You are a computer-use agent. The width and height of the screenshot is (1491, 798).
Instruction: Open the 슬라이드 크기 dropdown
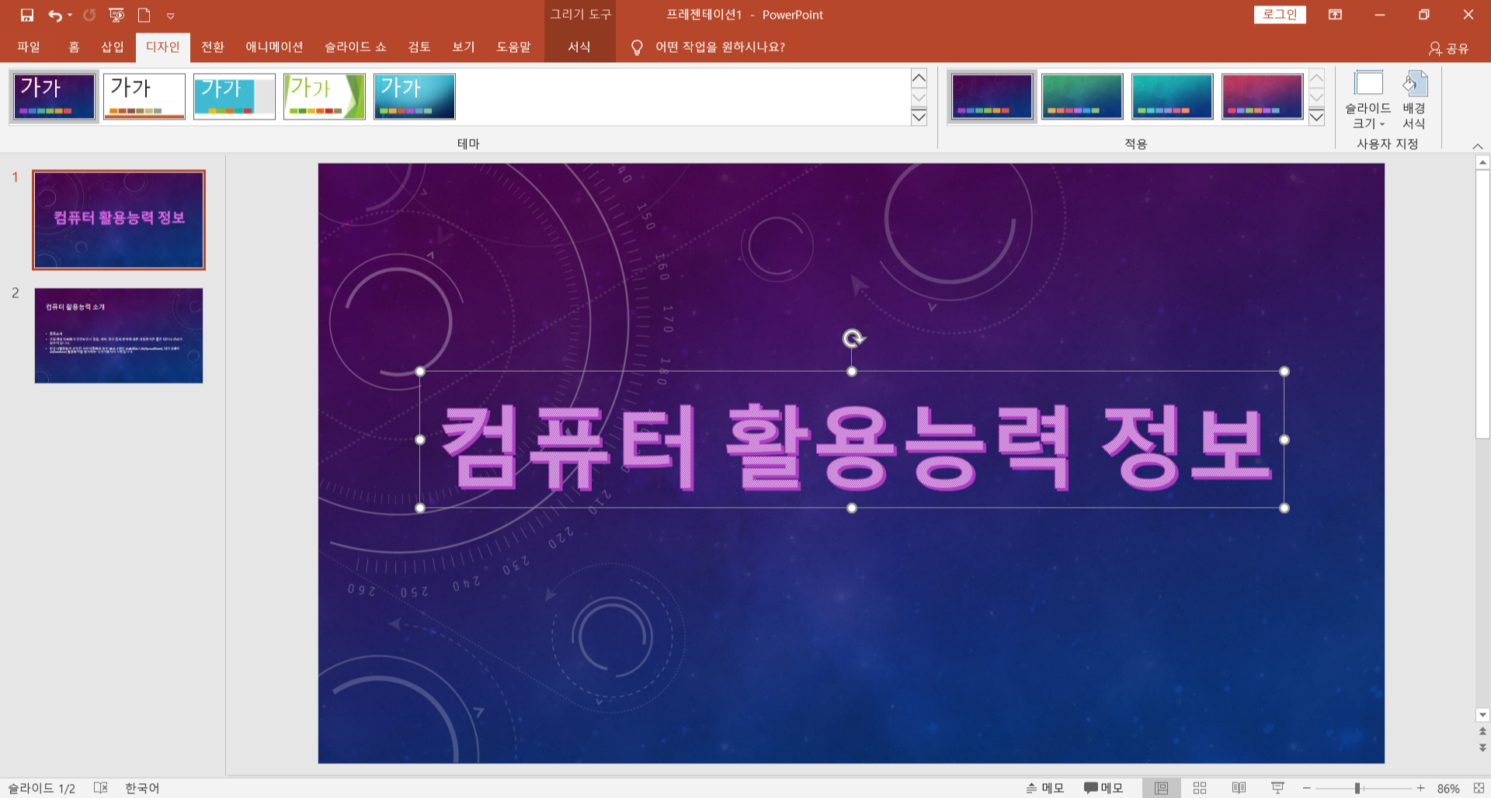(x=1368, y=100)
